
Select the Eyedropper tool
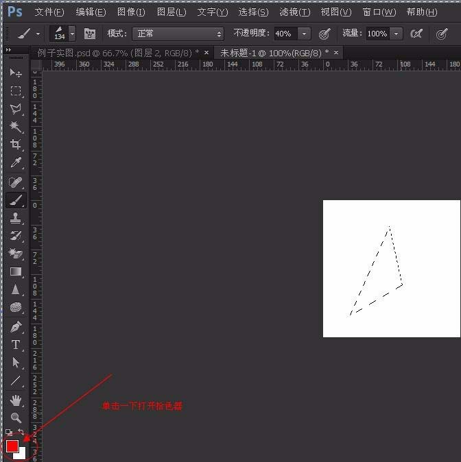15,162
